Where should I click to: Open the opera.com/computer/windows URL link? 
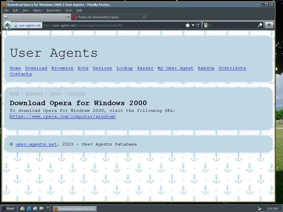click(62, 116)
